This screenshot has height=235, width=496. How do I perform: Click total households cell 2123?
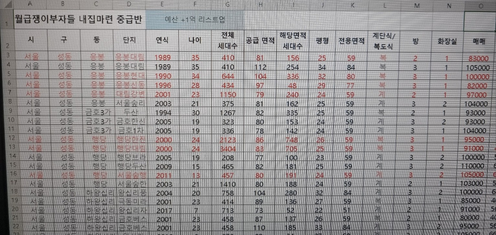point(228,140)
